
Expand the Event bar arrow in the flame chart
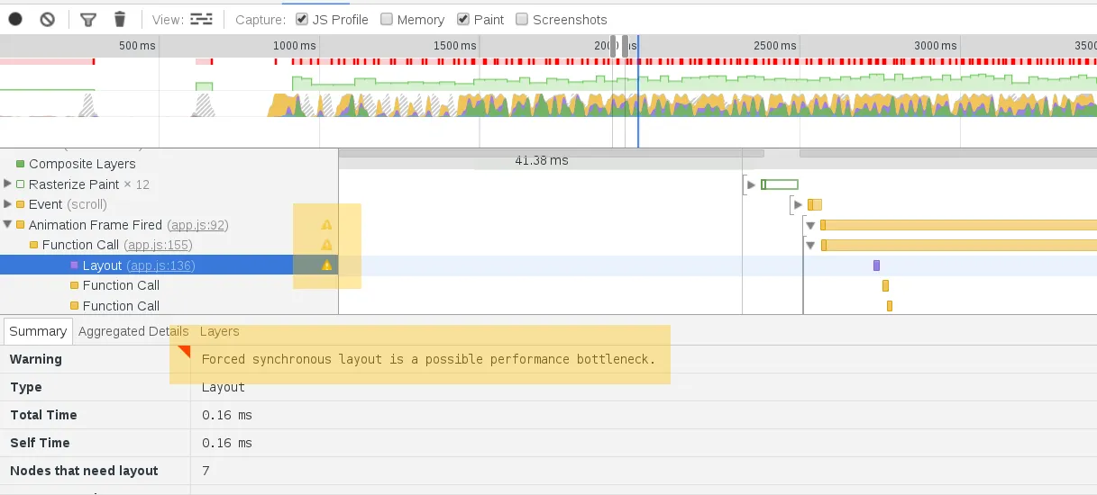coord(799,205)
